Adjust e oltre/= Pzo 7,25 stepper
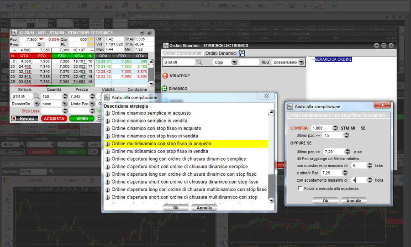This screenshot has width=411, height=247. (x=345, y=173)
